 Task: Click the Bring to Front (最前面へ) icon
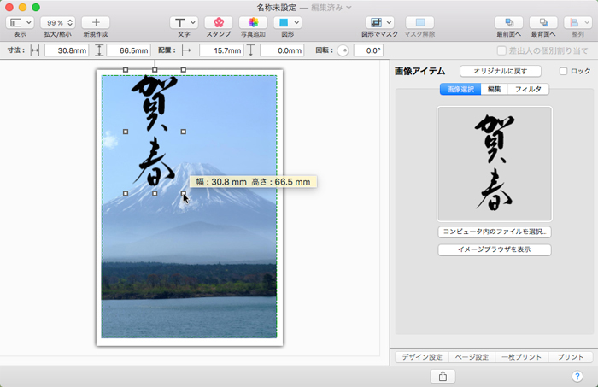pyautogui.click(x=509, y=22)
